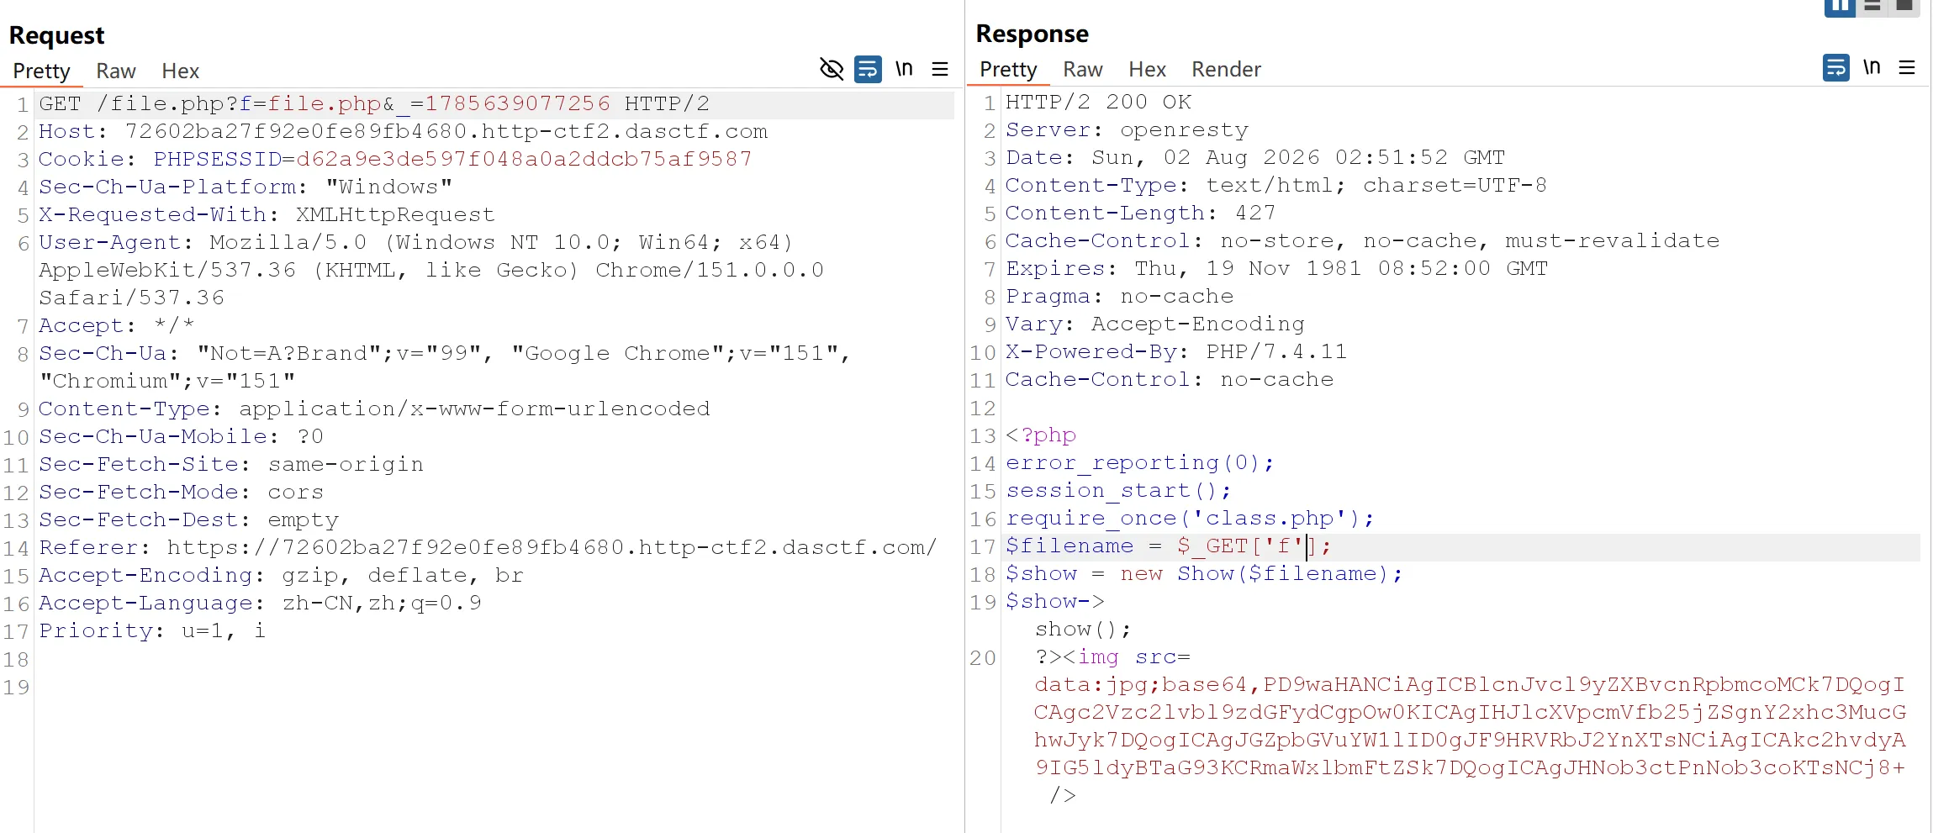Click the $show = new Show($filename) line

tap(1205, 574)
